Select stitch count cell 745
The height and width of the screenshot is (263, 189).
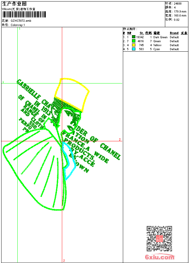(141, 45)
